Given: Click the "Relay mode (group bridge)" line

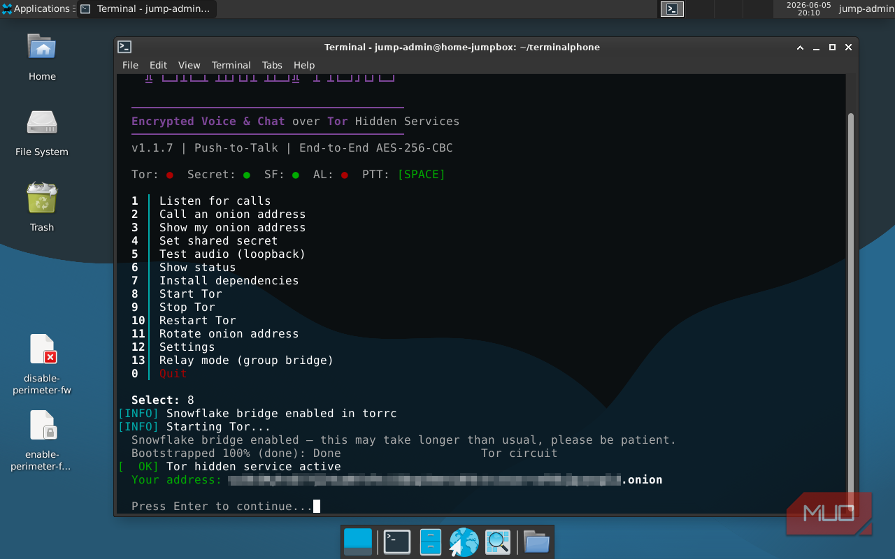Looking at the screenshot, I should (246, 360).
